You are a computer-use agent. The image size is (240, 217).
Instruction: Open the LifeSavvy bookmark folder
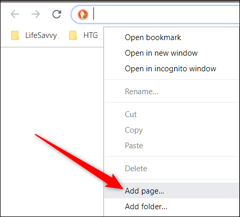(x=34, y=35)
